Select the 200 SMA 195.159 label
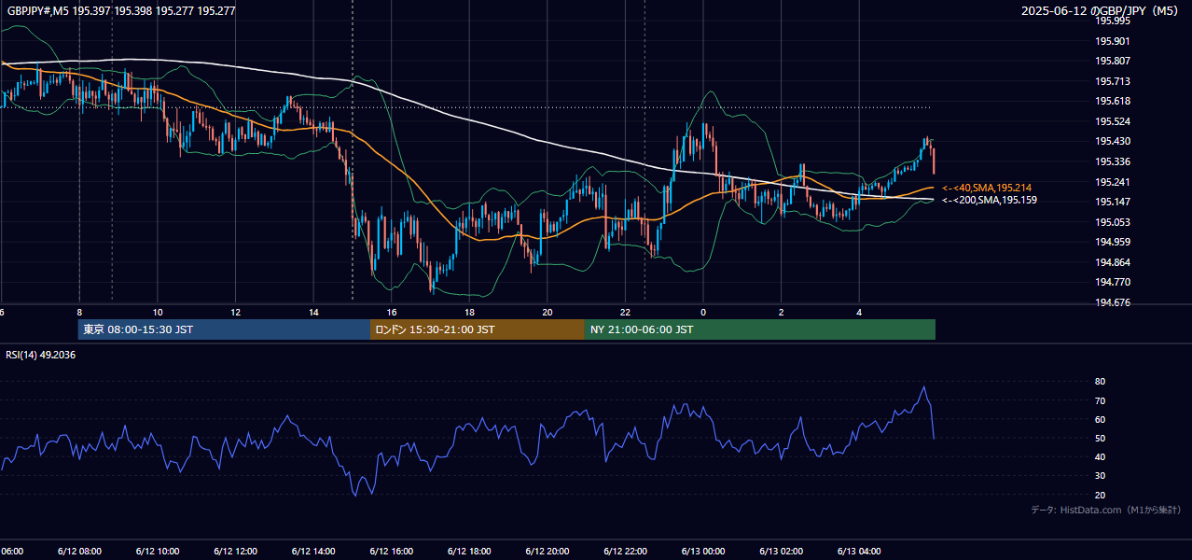This screenshot has height=560, width=1192. pyautogui.click(x=989, y=200)
